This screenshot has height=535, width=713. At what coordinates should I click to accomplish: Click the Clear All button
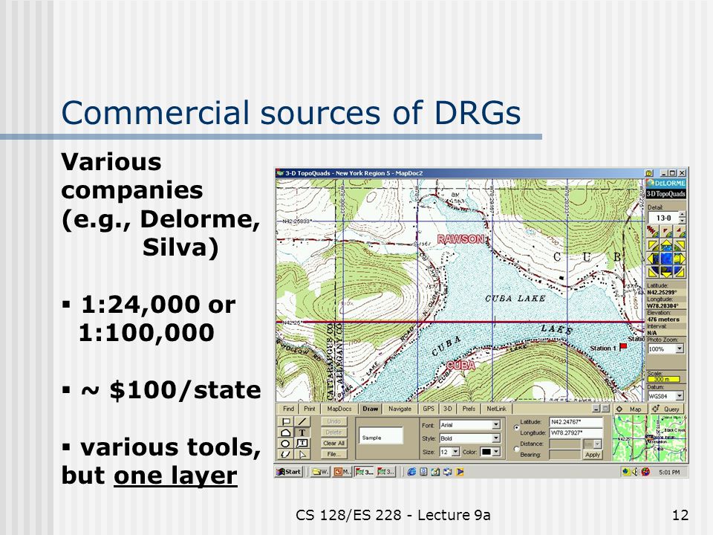coord(333,444)
